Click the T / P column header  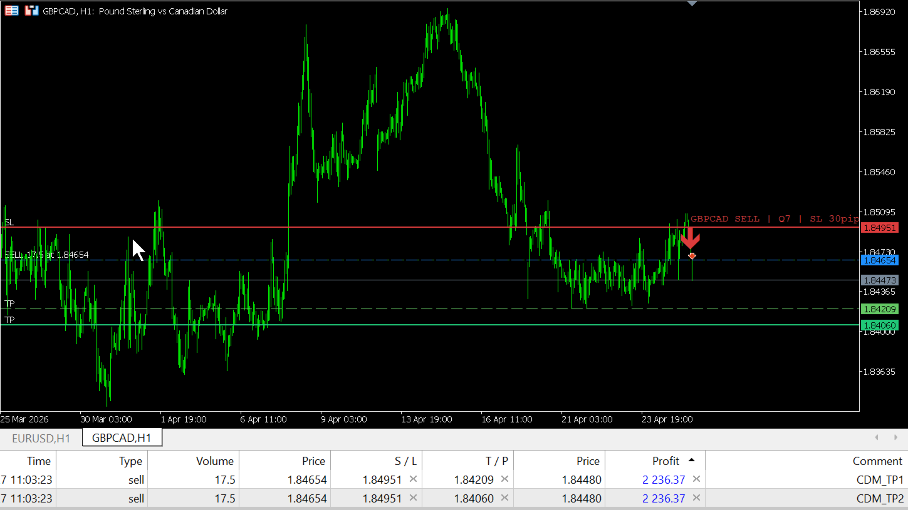[x=468, y=461]
